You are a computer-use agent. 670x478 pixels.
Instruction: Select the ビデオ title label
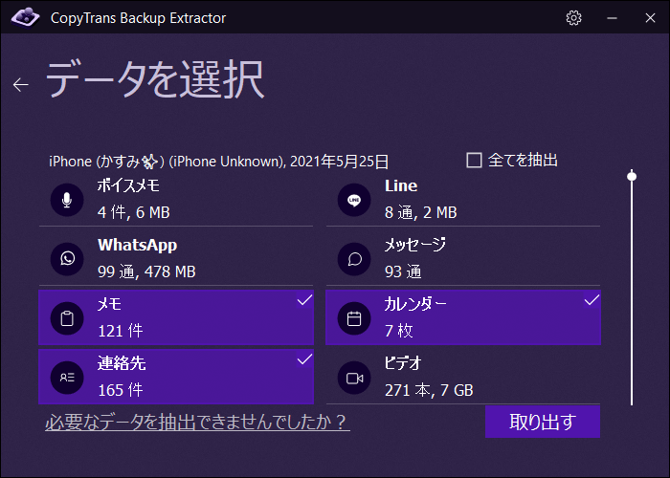pyautogui.click(x=403, y=363)
